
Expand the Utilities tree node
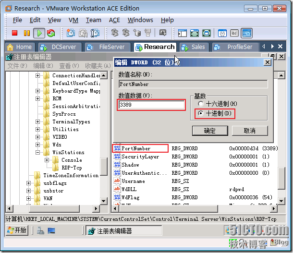point(37,130)
